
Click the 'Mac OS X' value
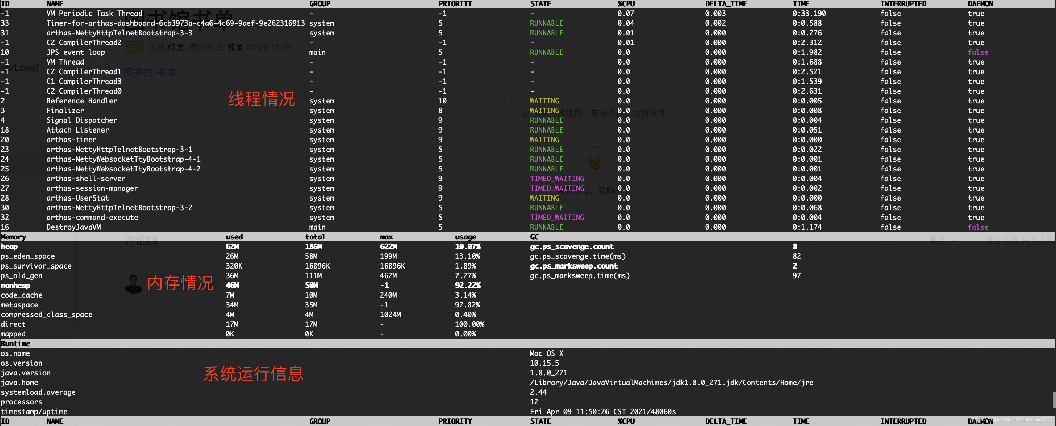coord(546,353)
